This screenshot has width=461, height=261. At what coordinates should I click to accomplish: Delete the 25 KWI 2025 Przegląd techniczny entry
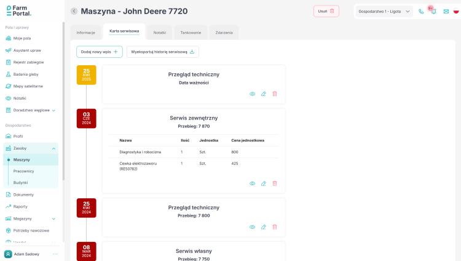pos(275,94)
